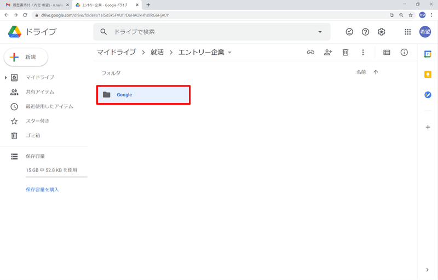Switch to list layout view

tap(387, 52)
